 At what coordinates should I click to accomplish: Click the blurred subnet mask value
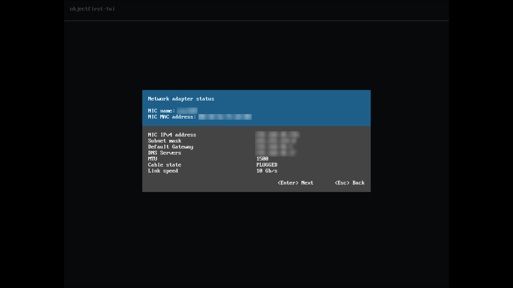tap(276, 141)
